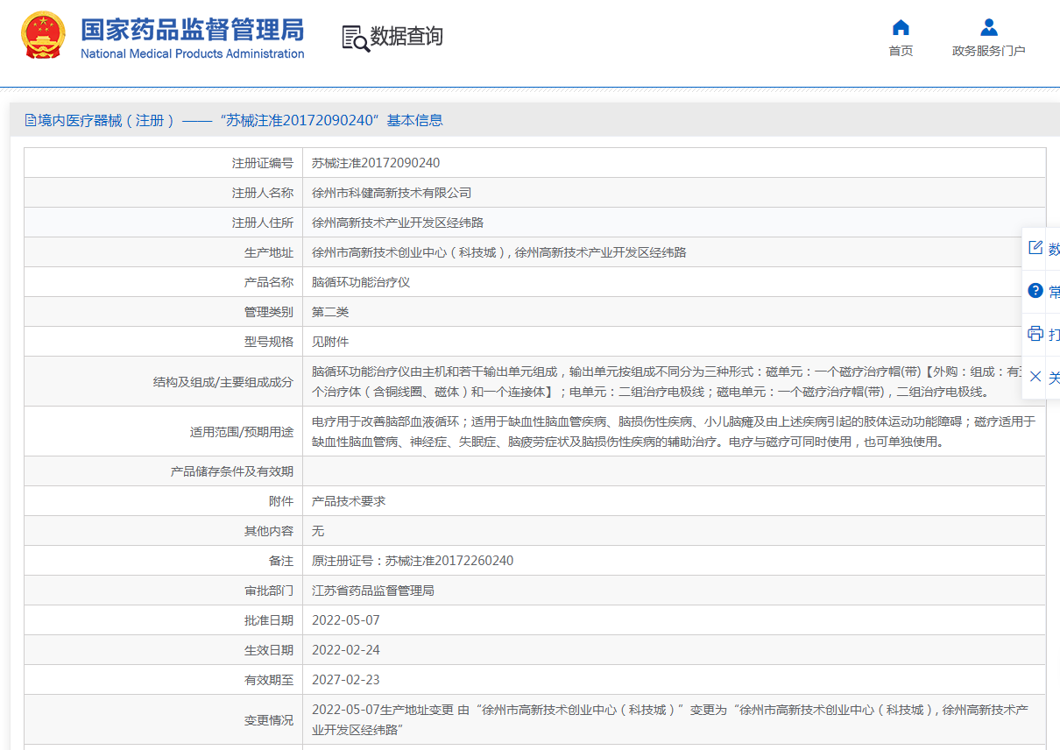Click the 有效期至 label cell
Screen dimensions: 1060x750
[x=163, y=680]
